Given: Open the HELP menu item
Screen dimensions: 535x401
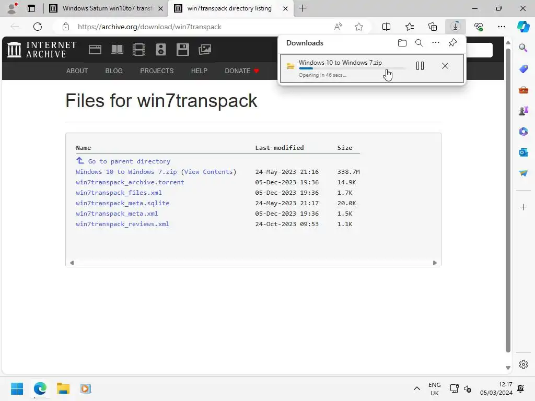Looking at the screenshot, I should pos(199,71).
